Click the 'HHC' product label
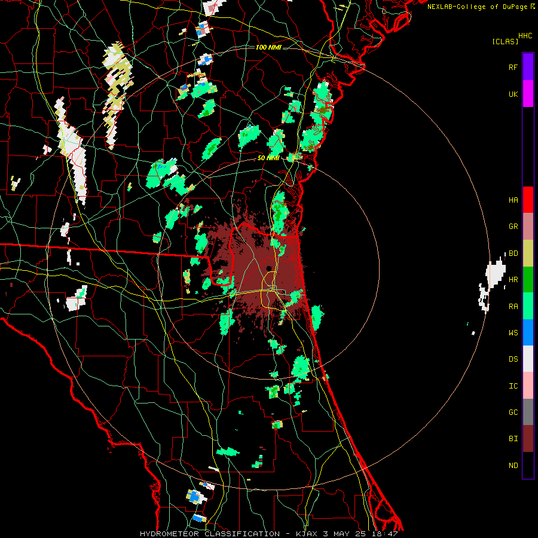Screen dimensions: 538x538 (x=525, y=36)
